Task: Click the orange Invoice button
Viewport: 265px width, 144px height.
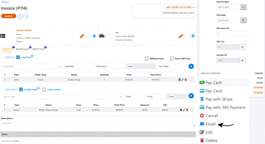Action: [9, 16]
